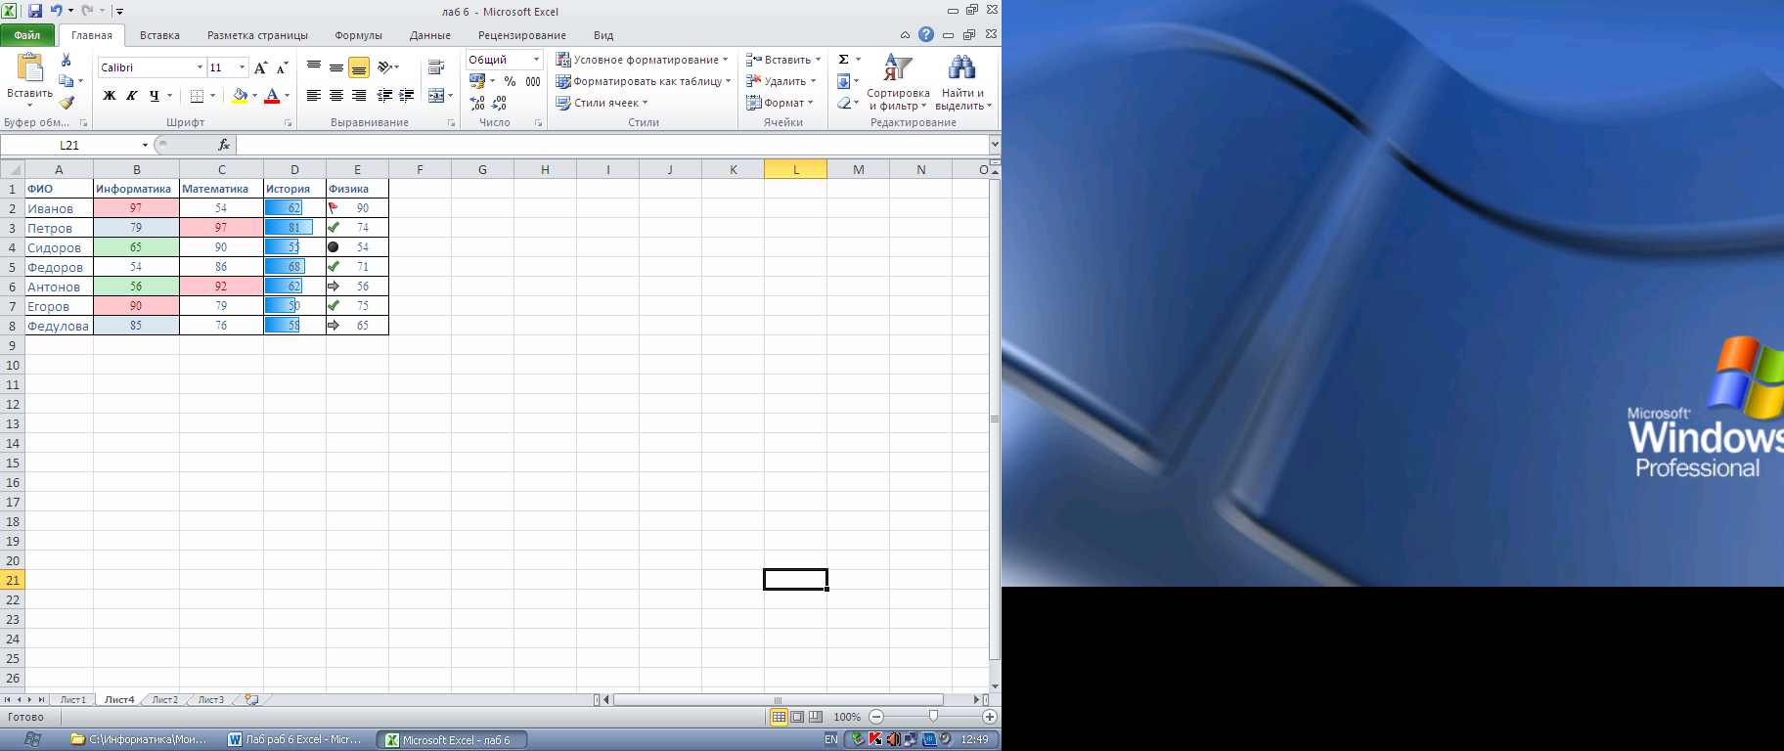Click the zoom slider handle
This screenshot has width=1784, height=751.
(x=933, y=717)
